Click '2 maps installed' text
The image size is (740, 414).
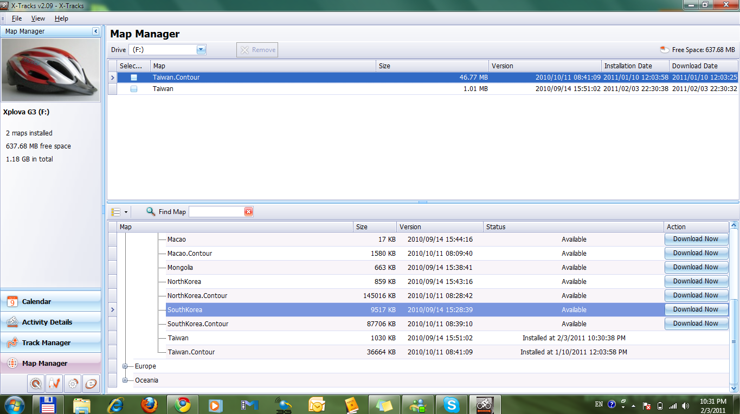(29, 133)
